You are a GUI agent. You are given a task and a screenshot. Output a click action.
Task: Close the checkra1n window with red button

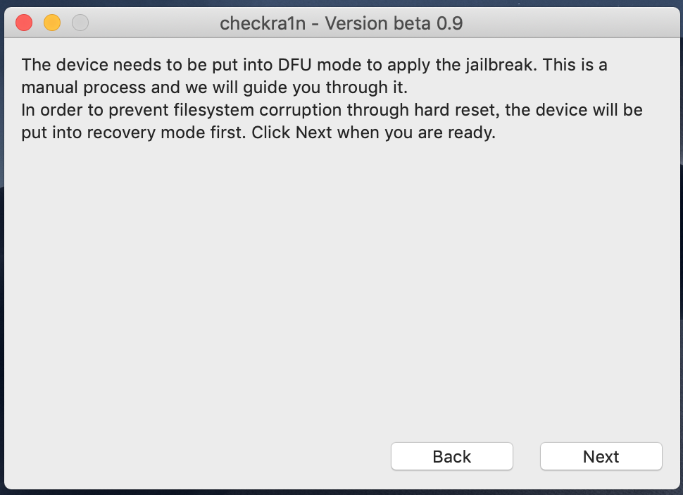point(24,23)
